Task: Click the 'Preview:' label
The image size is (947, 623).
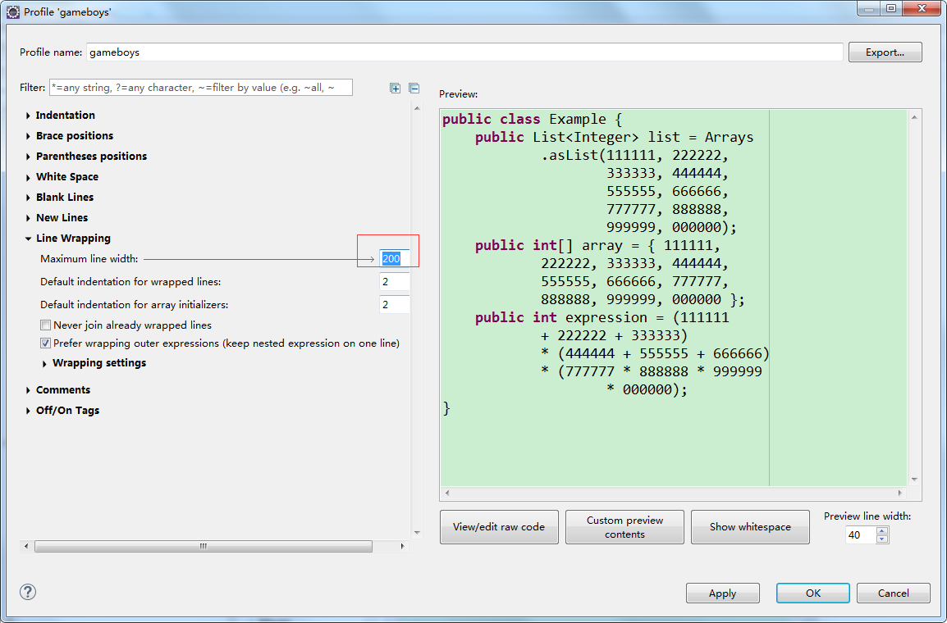Action: [x=459, y=94]
